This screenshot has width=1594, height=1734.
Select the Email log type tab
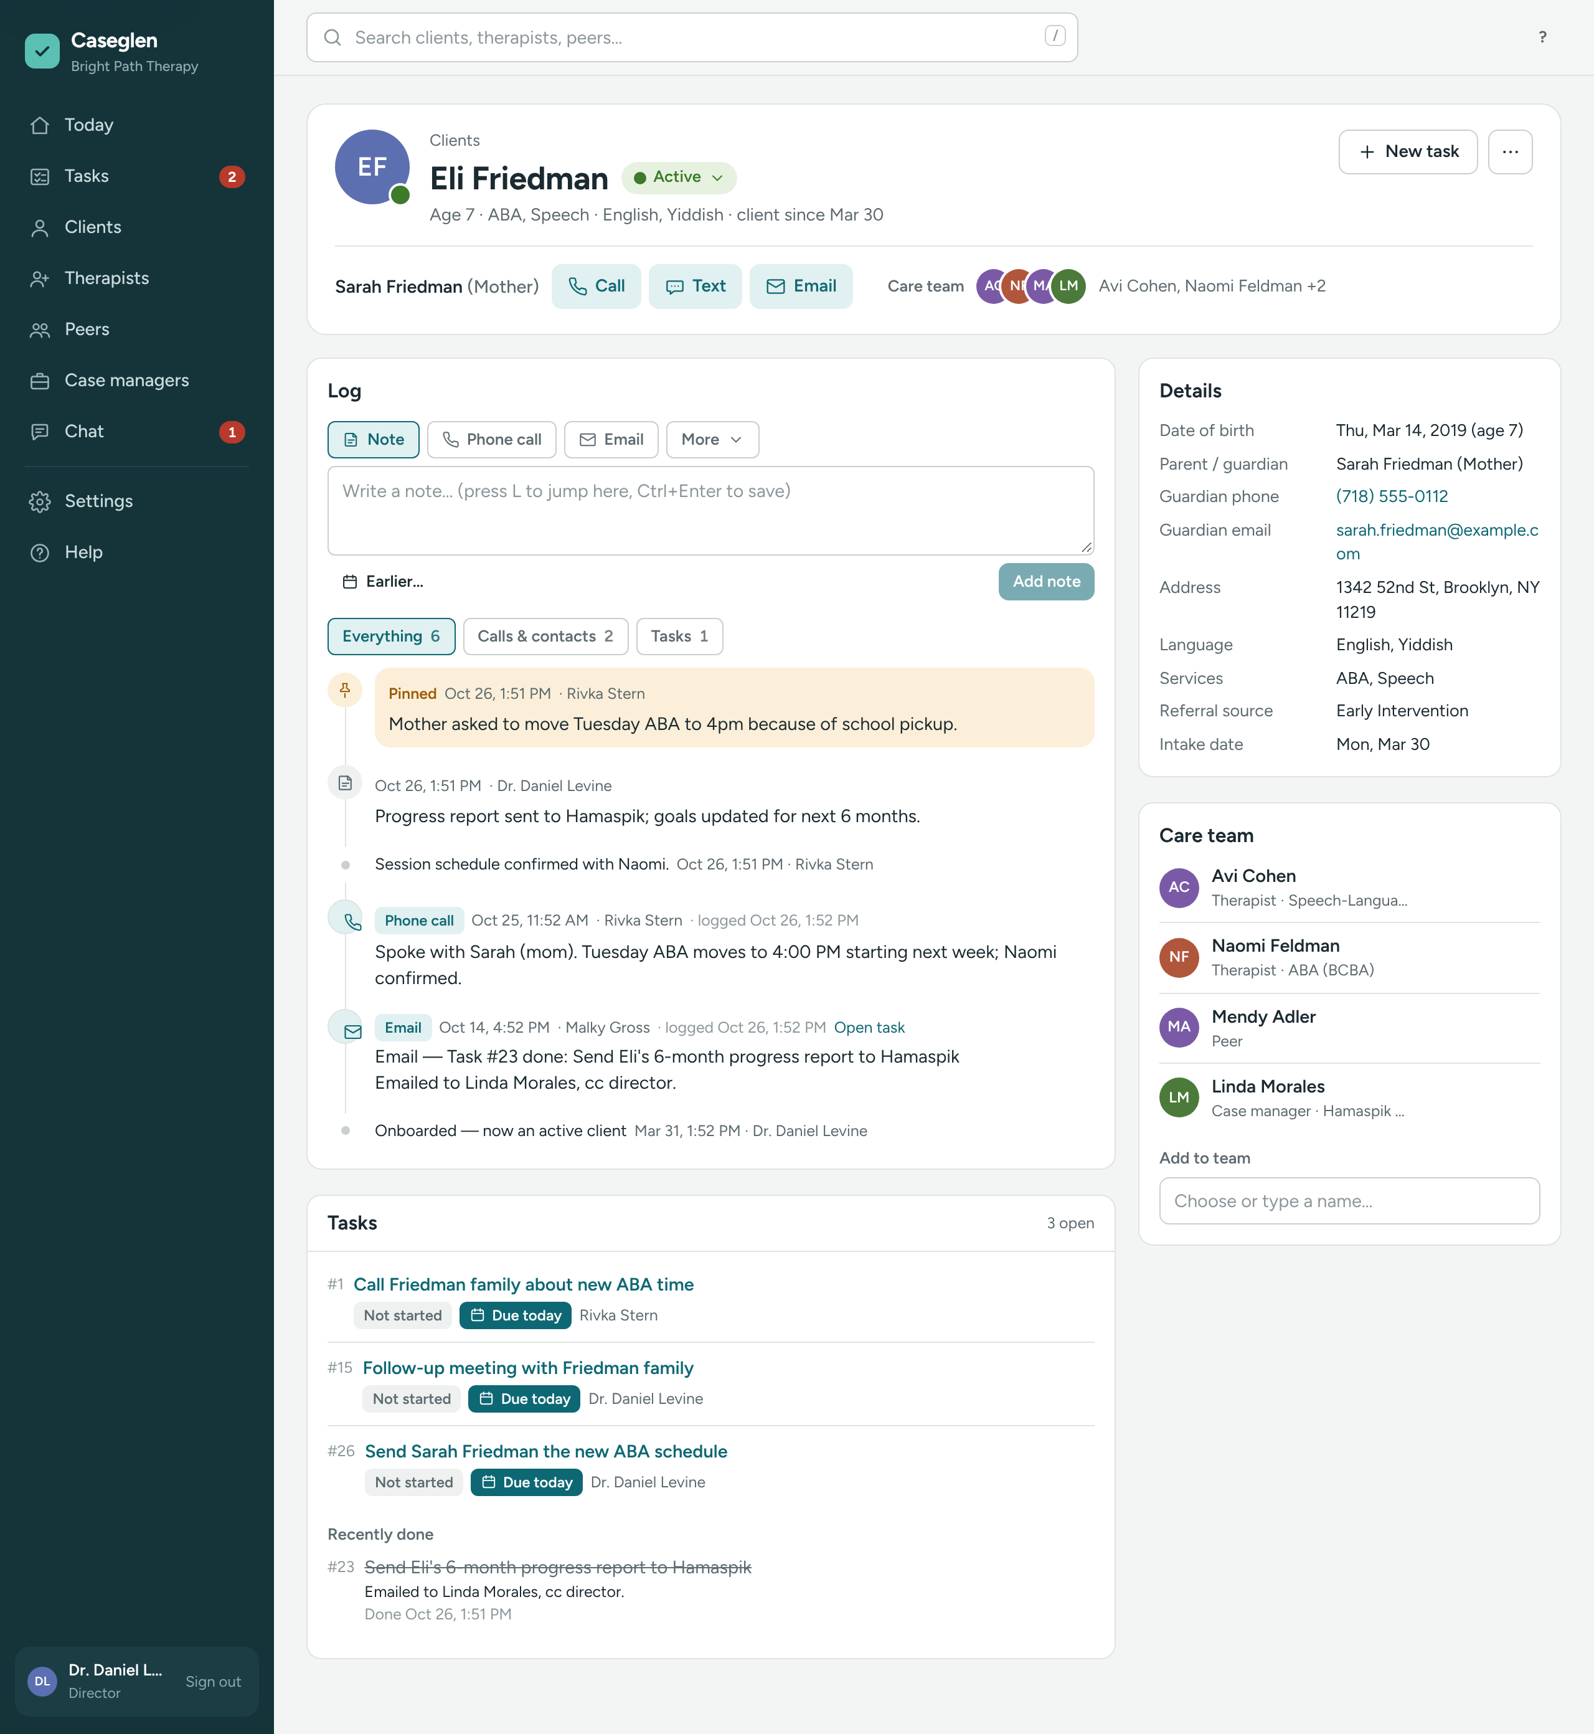point(611,440)
